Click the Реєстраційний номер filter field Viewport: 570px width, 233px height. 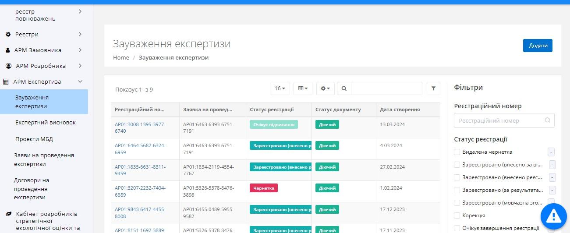point(499,120)
